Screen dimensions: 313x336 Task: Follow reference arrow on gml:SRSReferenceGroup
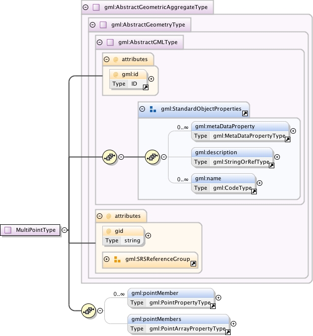click(193, 264)
